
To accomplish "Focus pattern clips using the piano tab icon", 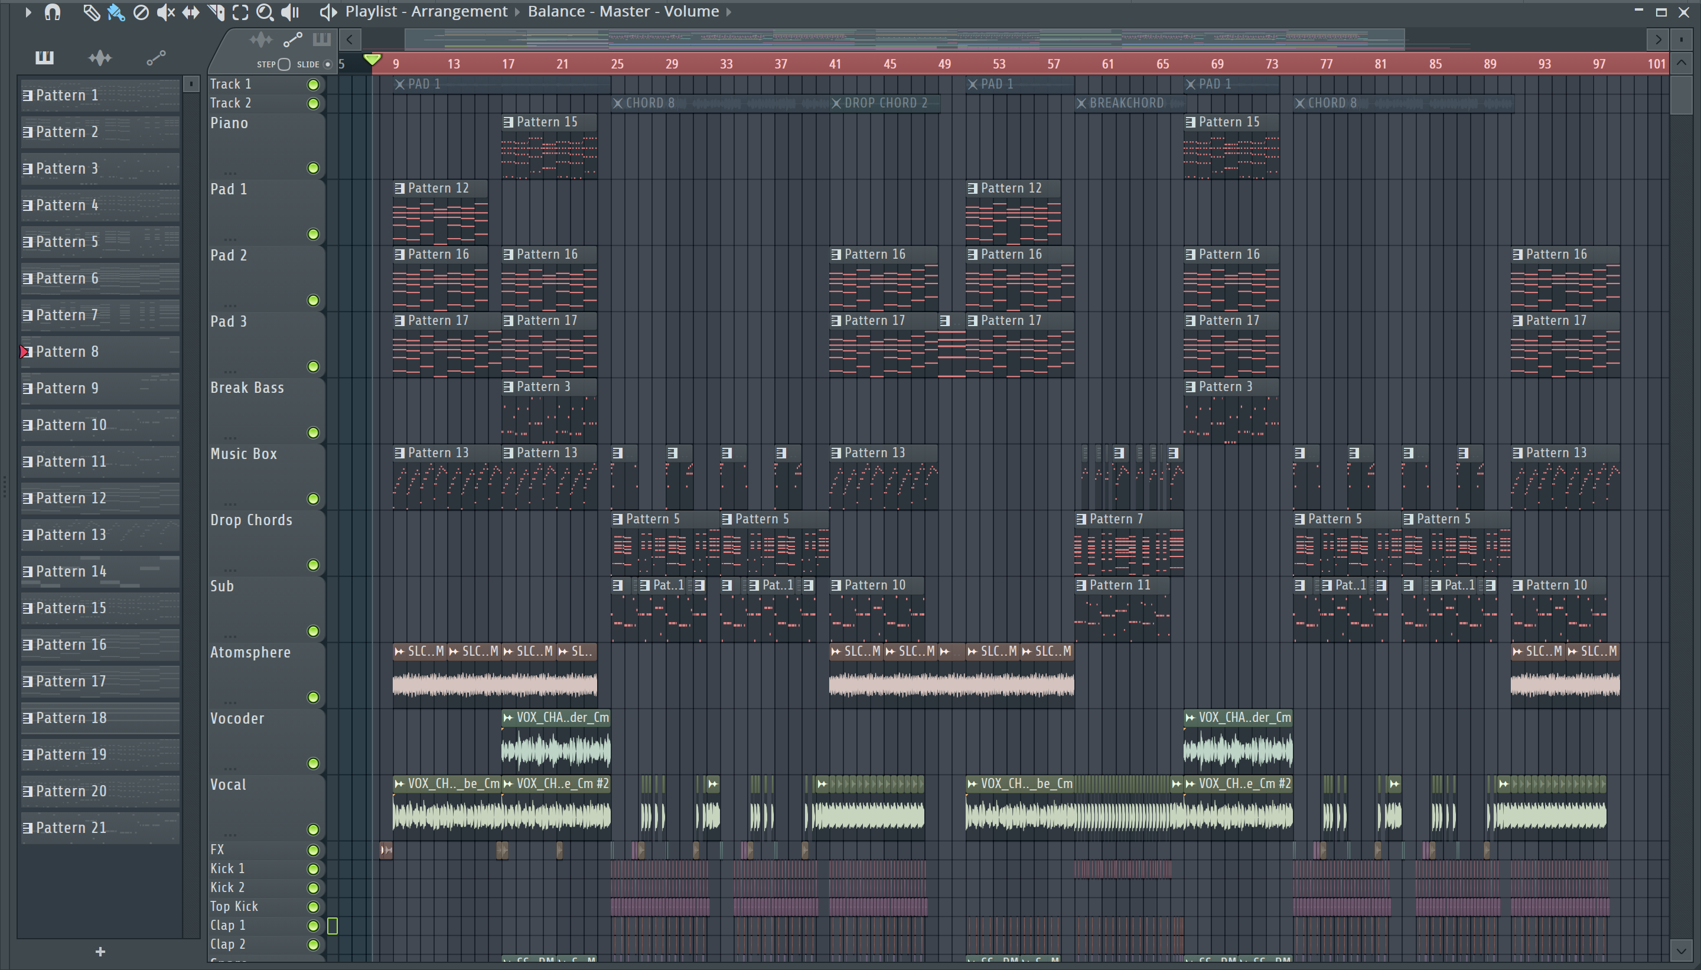I will [x=322, y=40].
